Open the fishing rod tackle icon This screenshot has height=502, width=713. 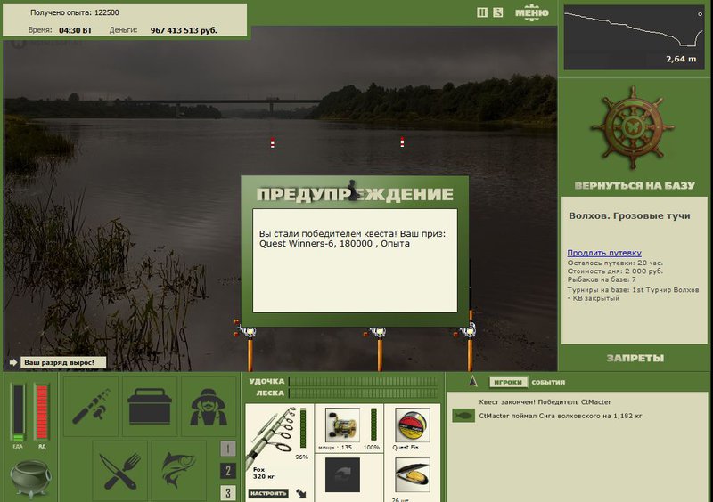pyautogui.click(x=91, y=406)
